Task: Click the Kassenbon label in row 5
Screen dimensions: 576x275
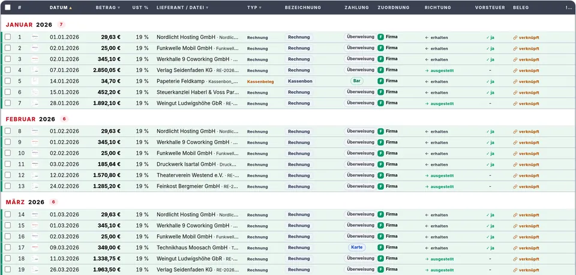Action: click(300, 81)
